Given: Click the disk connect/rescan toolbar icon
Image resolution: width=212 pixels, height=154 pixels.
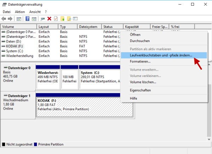Looking at the screenshot, I should [43, 19].
